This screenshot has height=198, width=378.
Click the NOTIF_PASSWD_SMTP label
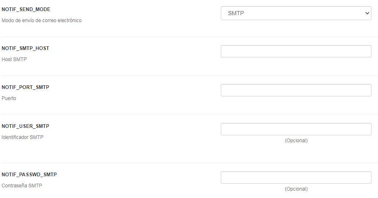point(29,175)
